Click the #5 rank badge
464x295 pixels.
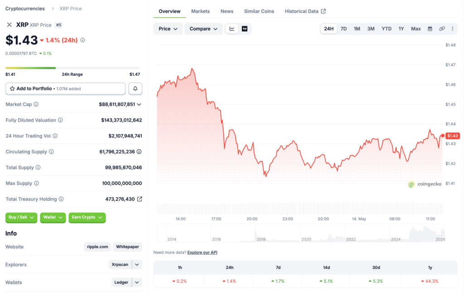pos(58,25)
